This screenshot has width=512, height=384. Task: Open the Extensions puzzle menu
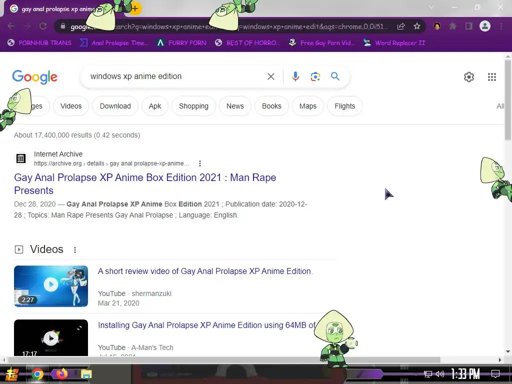(452, 26)
